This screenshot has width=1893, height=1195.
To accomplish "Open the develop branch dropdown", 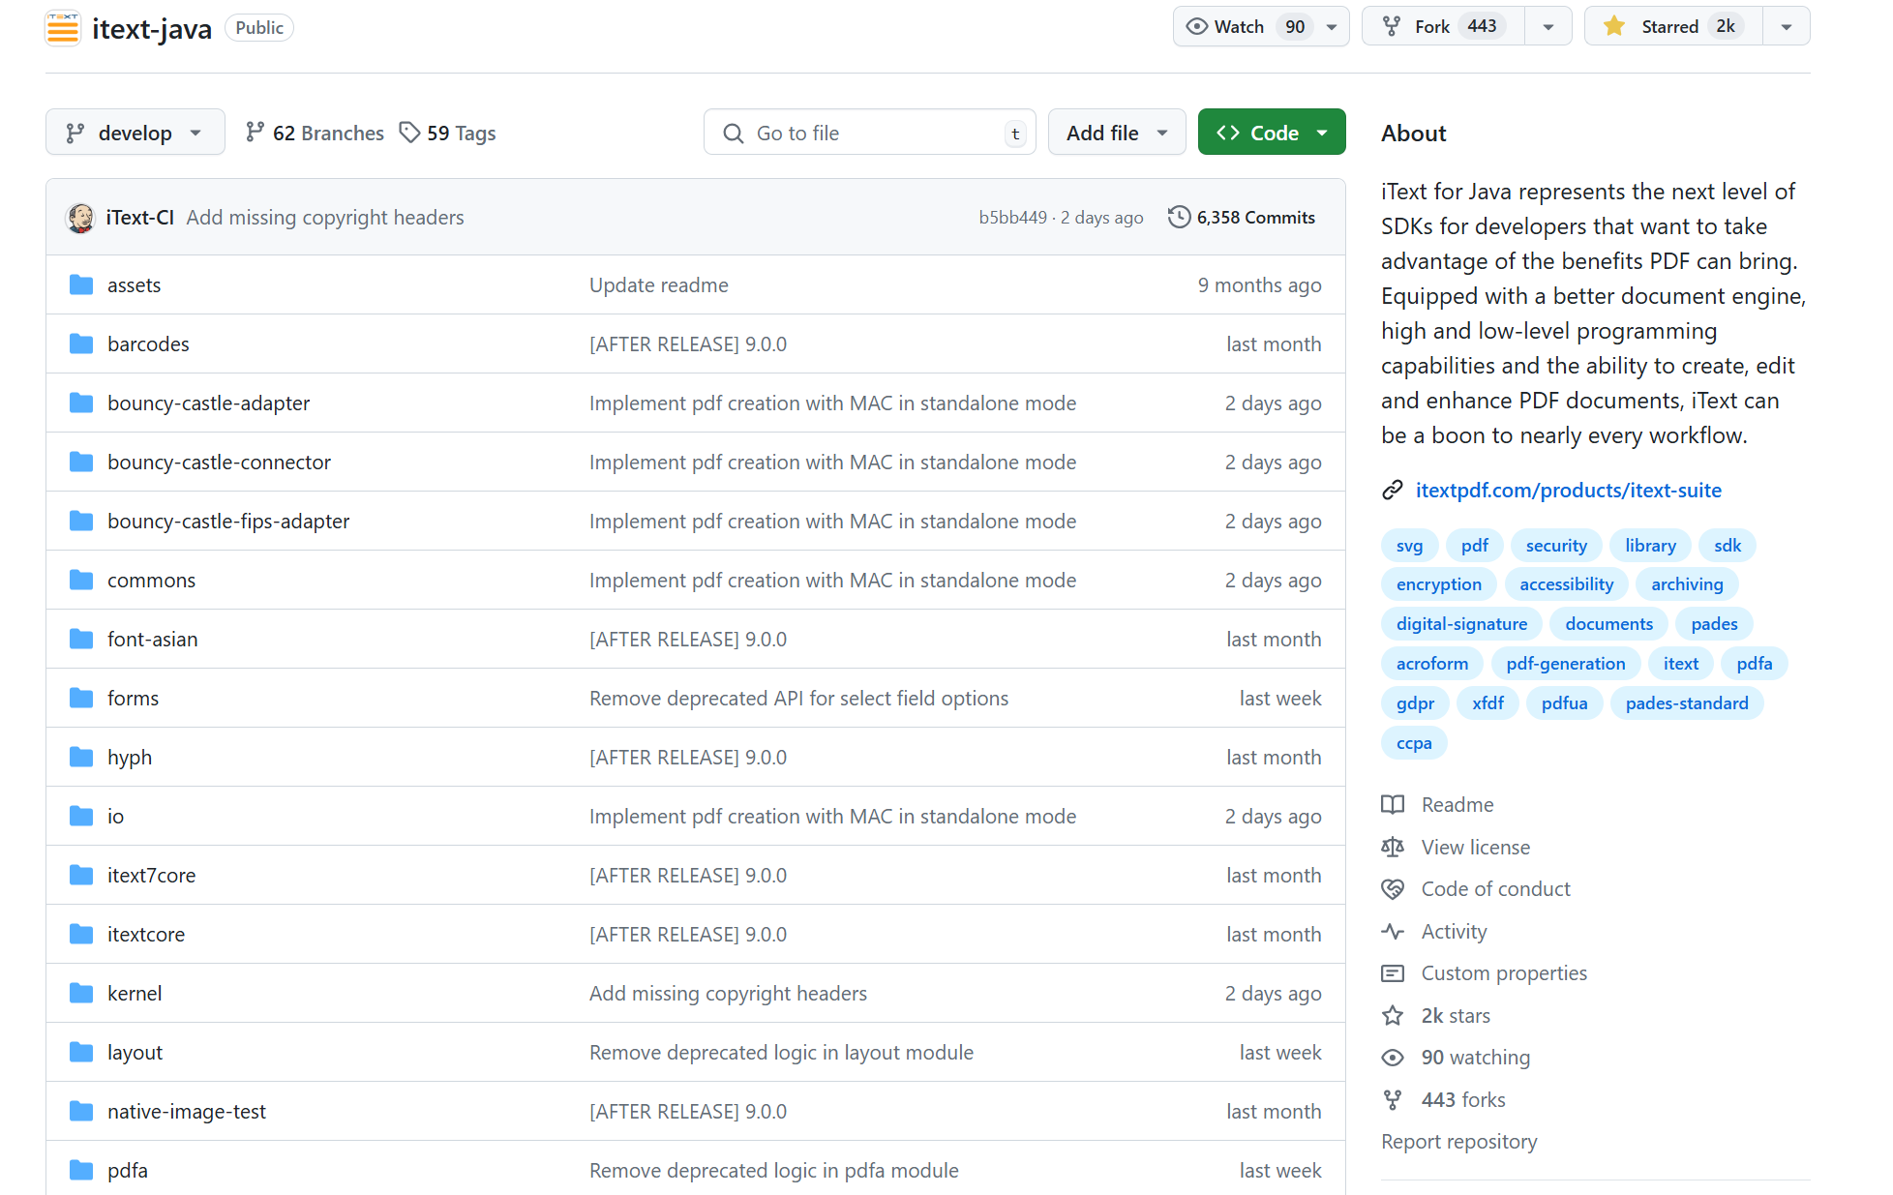I will 135,133.
